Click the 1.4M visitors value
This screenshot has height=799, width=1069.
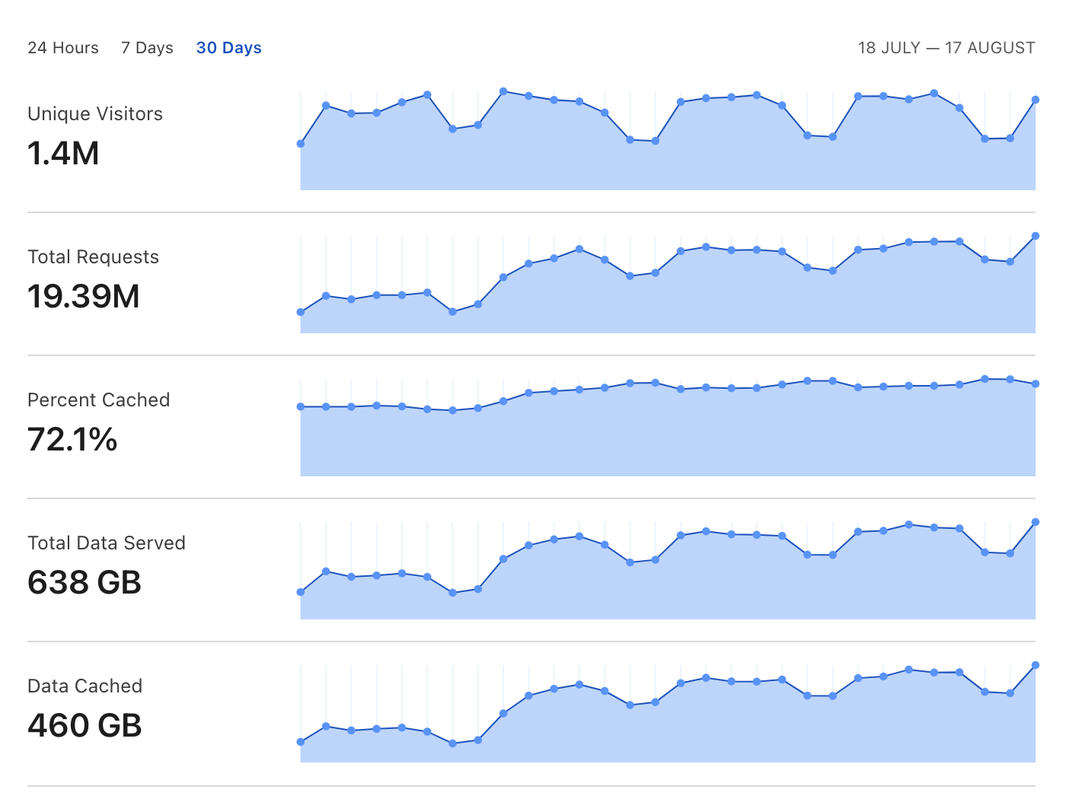(x=64, y=154)
